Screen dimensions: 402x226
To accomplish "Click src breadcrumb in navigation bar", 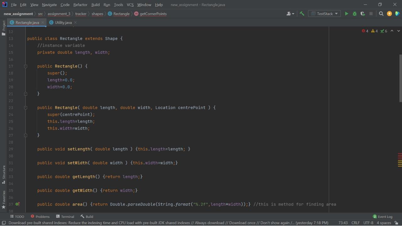I will click(x=40, y=14).
